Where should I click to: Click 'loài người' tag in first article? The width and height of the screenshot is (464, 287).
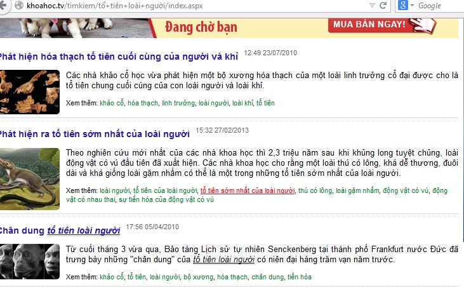tap(214, 103)
